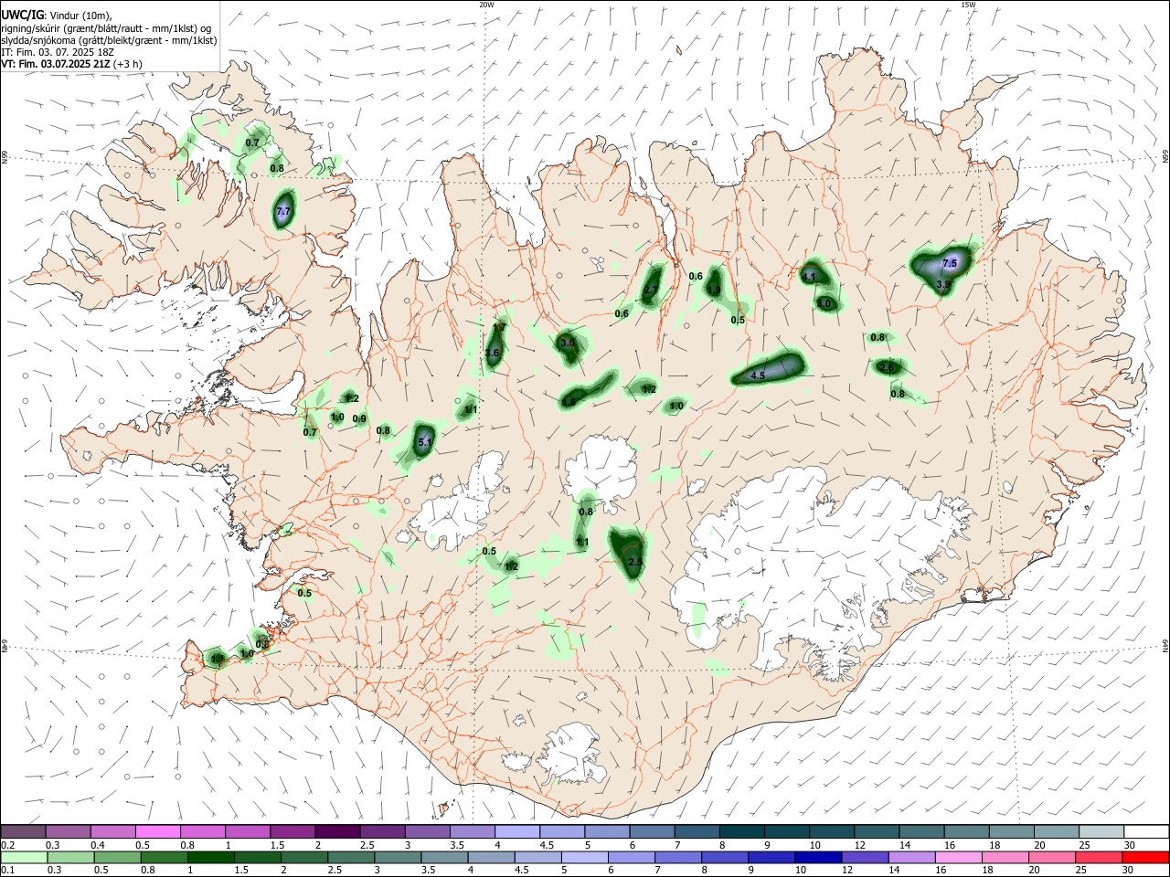Click the 20W longitude label
1170x877 pixels.
tap(486, 4)
